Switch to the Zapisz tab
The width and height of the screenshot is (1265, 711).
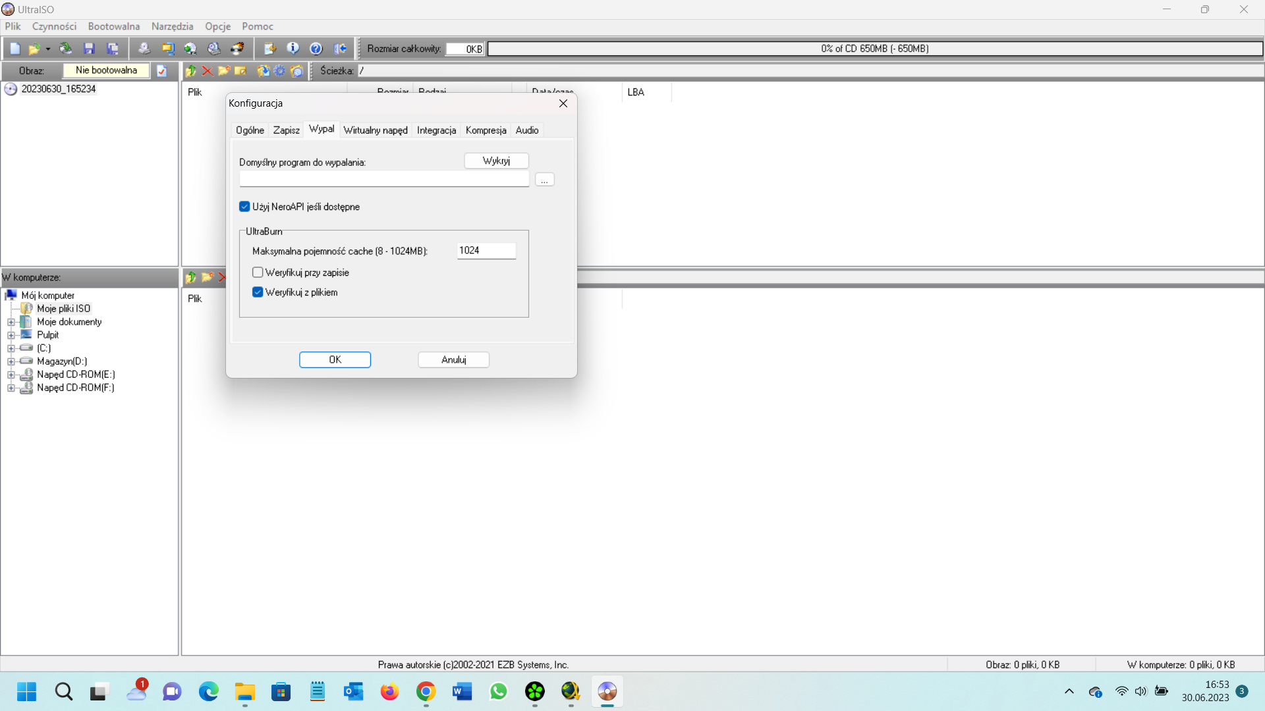(x=287, y=130)
